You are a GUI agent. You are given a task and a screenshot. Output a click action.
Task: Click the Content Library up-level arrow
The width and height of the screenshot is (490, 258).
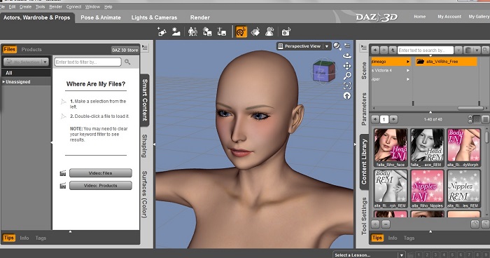(393, 50)
